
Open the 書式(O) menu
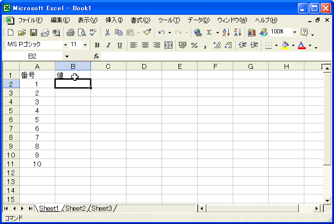pos(140,20)
